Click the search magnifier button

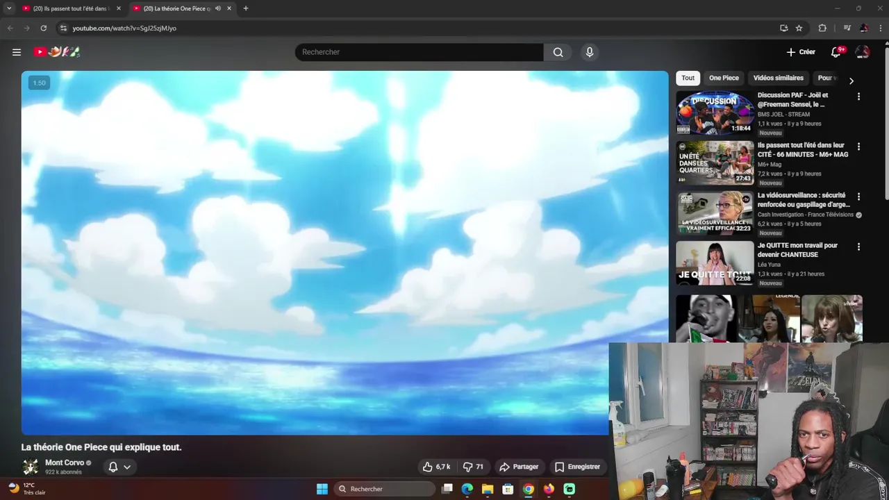(558, 52)
